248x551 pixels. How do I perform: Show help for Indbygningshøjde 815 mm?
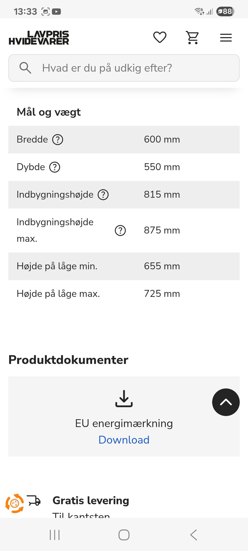103,195
